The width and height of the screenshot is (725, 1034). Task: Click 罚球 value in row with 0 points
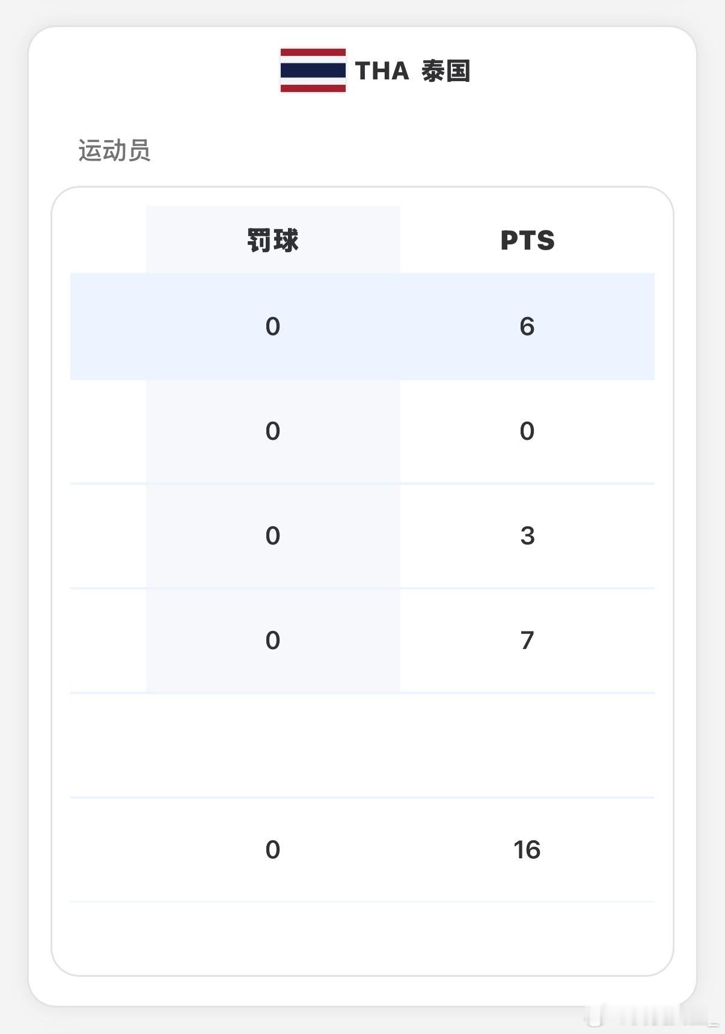(x=273, y=431)
